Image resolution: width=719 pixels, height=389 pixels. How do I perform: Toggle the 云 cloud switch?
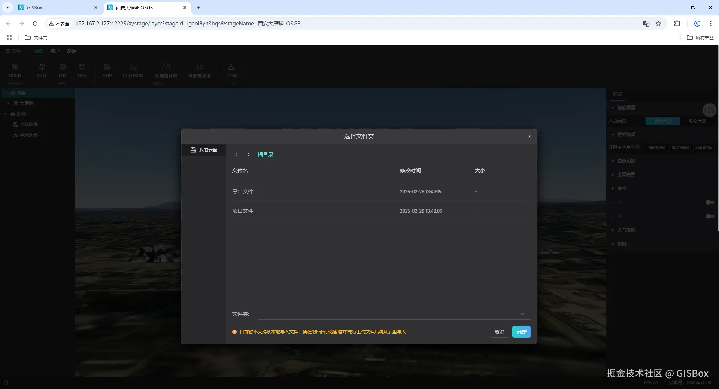click(x=710, y=202)
